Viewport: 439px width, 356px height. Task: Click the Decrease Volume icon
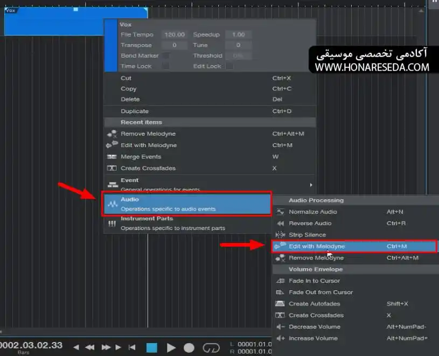[x=280, y=326]
